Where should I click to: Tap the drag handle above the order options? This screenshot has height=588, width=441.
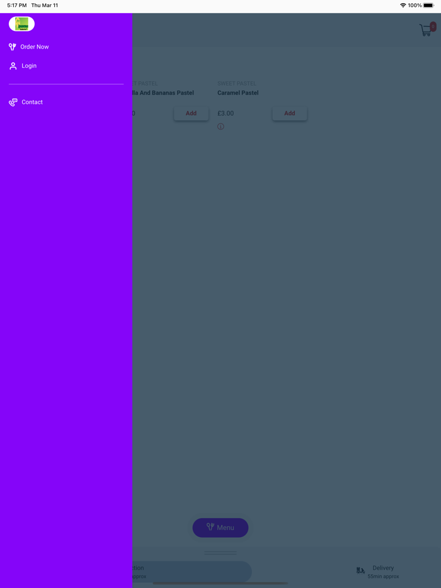point(220,553)
